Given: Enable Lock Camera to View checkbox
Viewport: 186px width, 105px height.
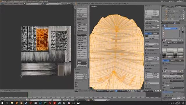Looking at the screenshot, I should pyautogui.click(x=146, y=53).
